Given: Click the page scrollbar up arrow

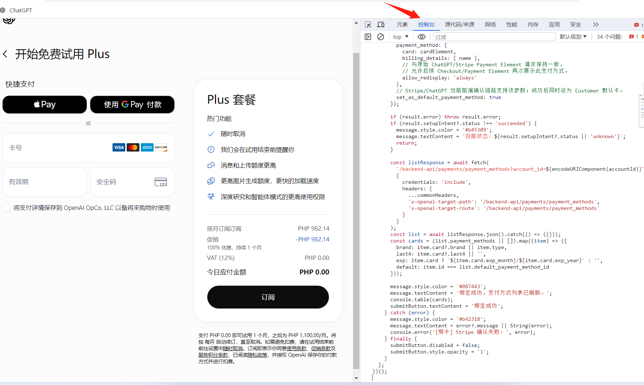Looking at the screenshot, I should [356, 23].
